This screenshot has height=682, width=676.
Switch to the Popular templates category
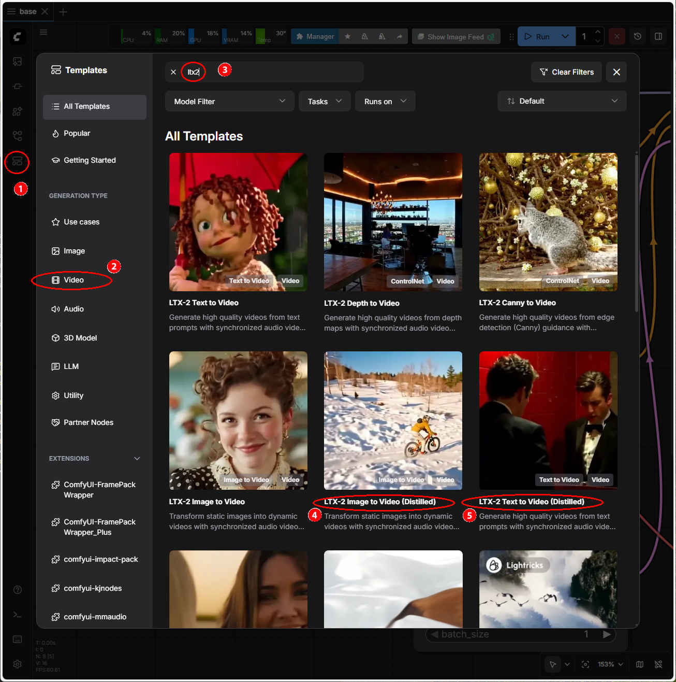click(77, 133)
